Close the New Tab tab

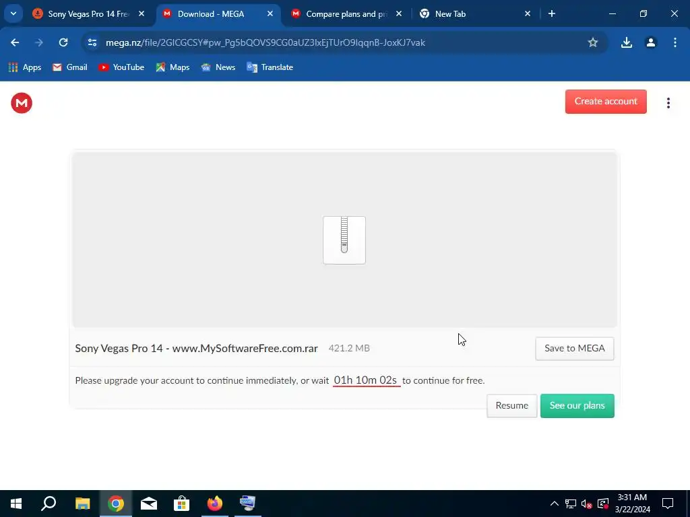(528, 13)
